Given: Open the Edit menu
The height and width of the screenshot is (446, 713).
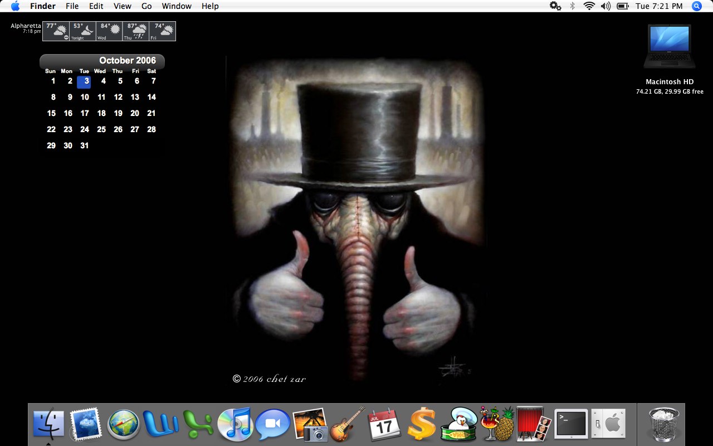Looking at the screenshot, I should tap(96, 6).
